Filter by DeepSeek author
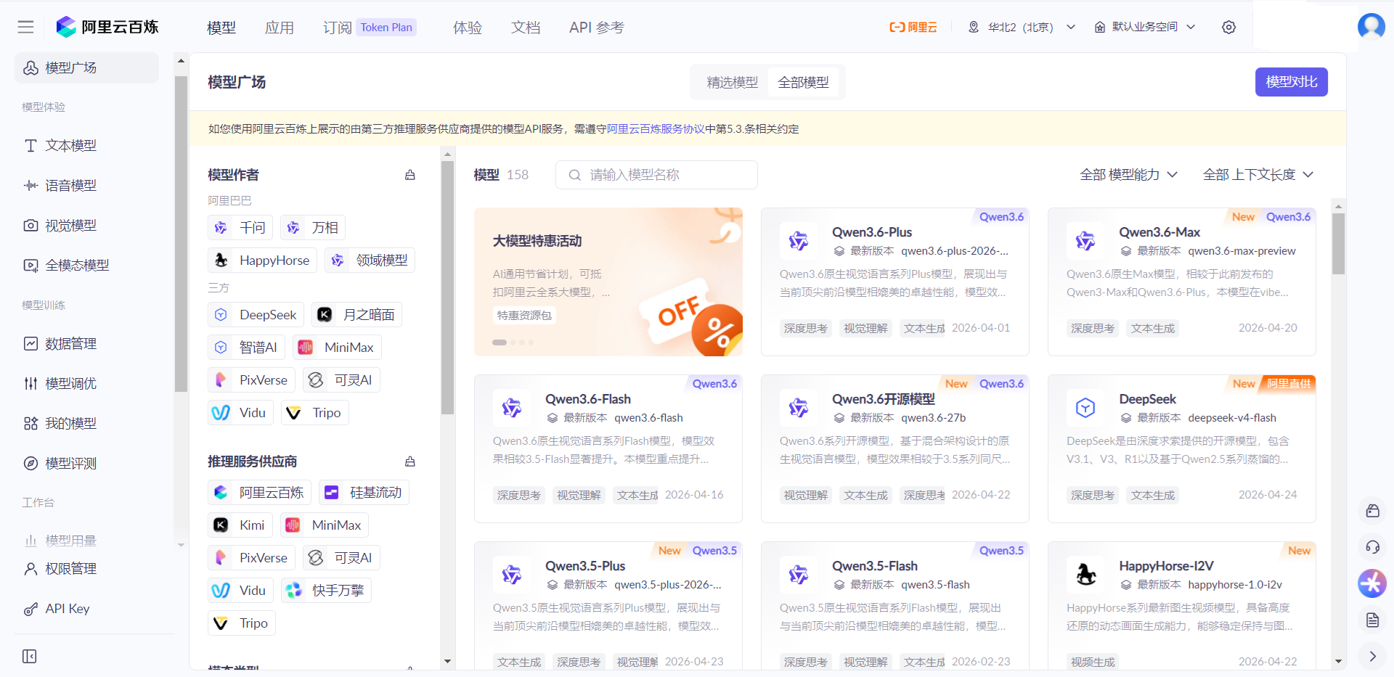Screen dimensions: 1394x677 [256, 315]
